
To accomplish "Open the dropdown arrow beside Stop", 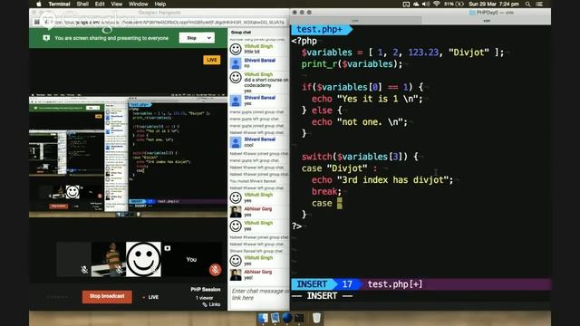I will [209, 38].
